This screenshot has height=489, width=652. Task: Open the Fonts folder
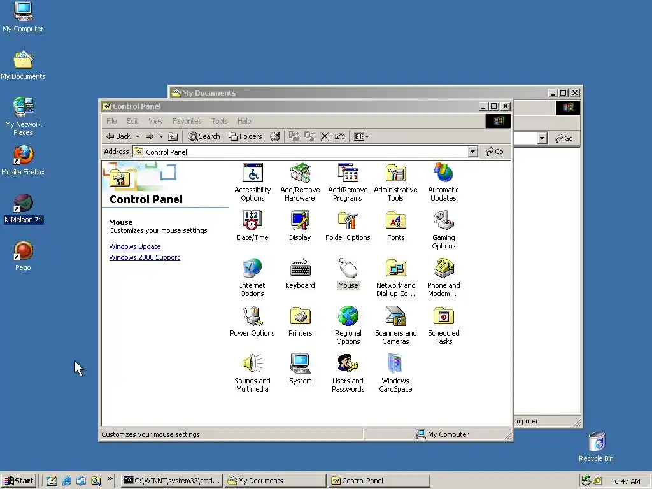395,226
